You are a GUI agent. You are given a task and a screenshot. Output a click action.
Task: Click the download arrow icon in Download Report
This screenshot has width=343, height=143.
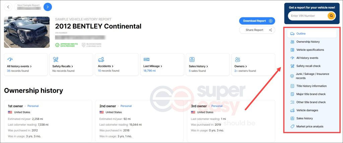point(271,21)
